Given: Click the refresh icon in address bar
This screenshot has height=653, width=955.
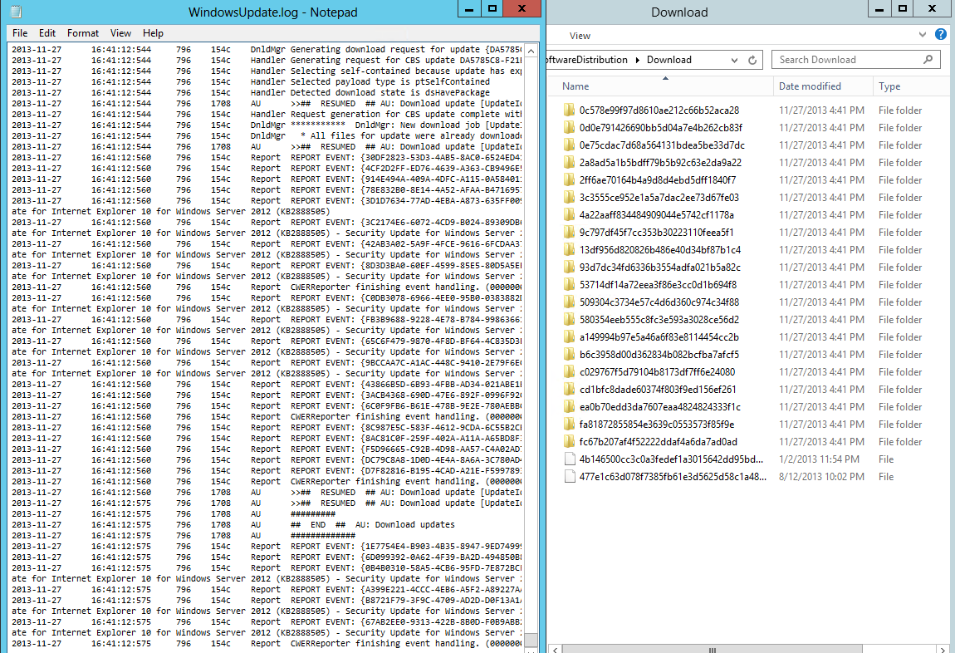Looking at the screenshot, I should tap(752, 60).
